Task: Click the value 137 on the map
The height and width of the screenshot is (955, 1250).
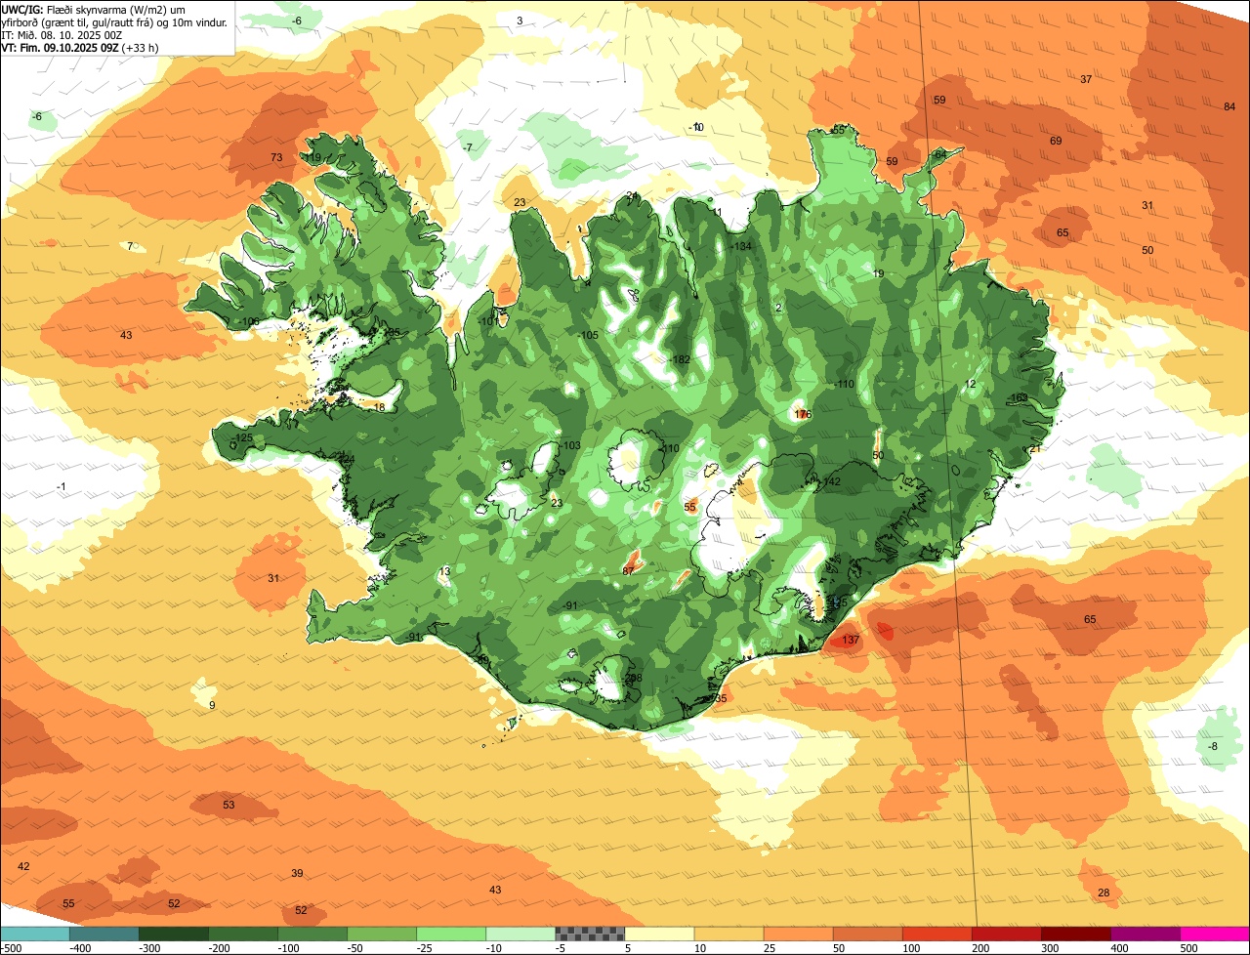Action: point(851,641)
